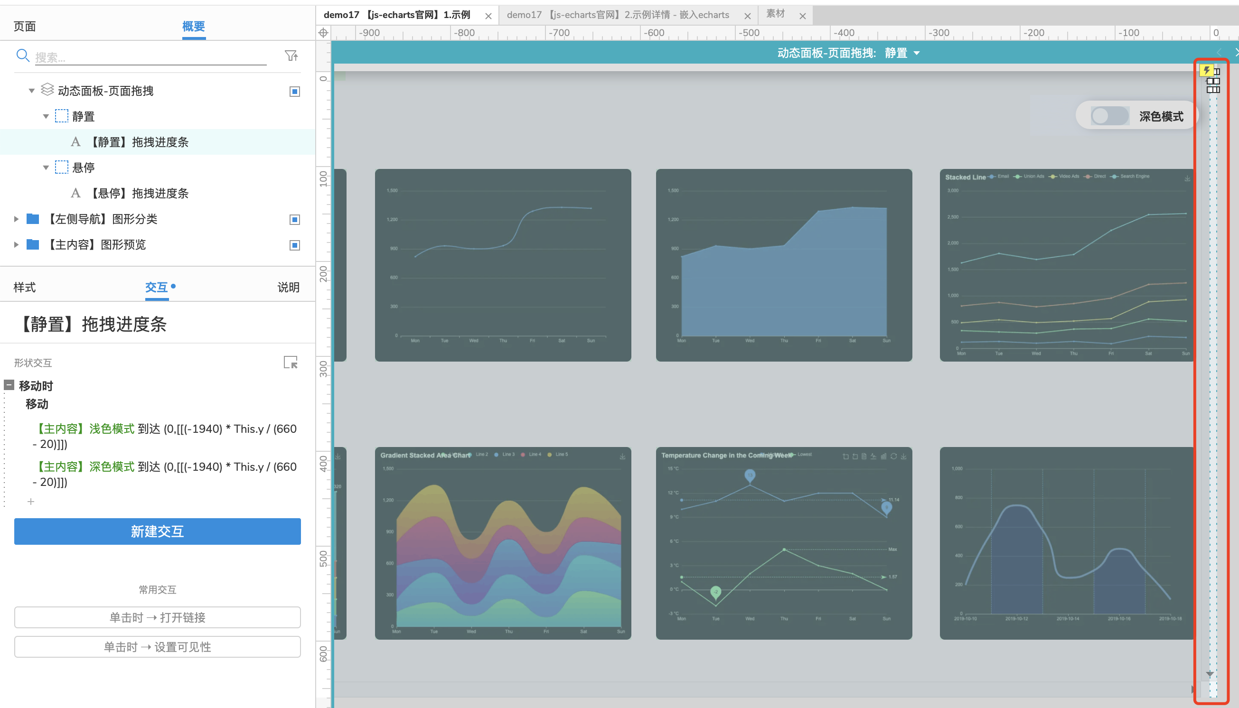The height and width of the screenshot is (708, 1239).
Task: Switch Temperature chart to bar type icon
Action: [883, 456]
